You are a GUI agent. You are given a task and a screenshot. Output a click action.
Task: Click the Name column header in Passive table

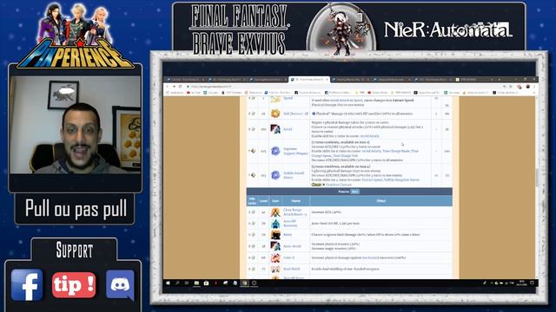pos(295,201)
